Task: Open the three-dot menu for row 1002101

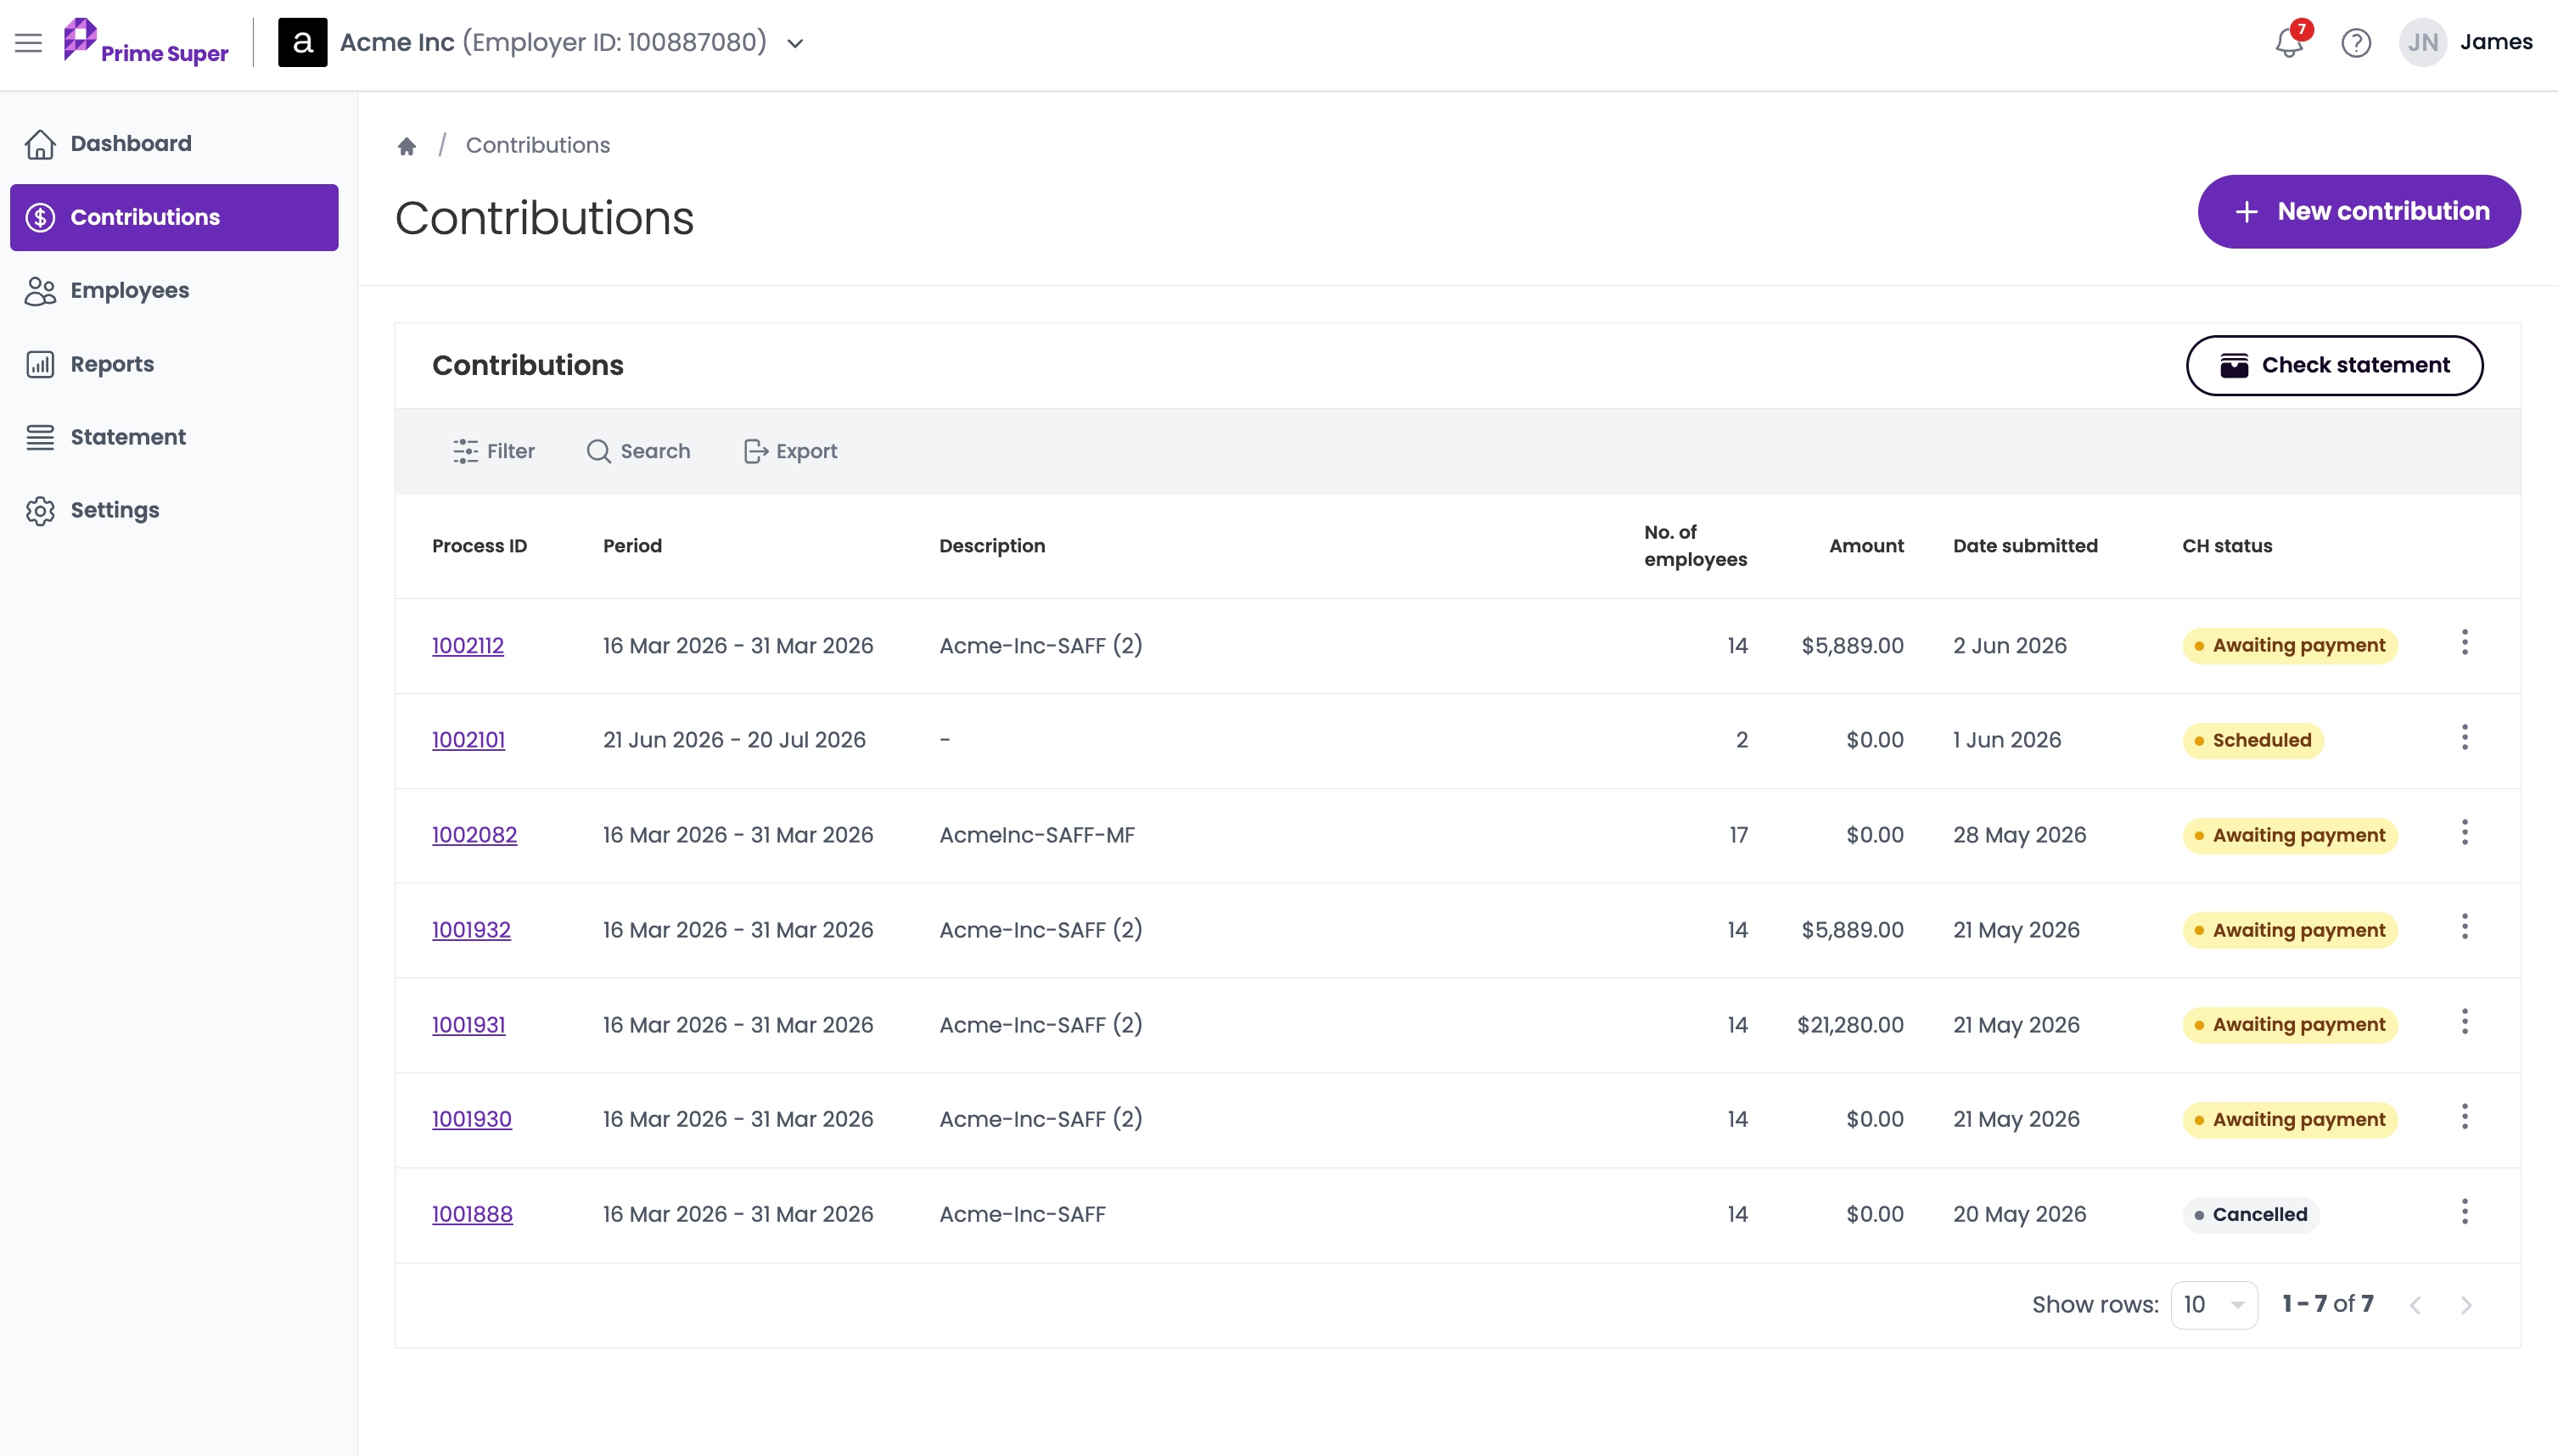Action: click(2464, 737)
